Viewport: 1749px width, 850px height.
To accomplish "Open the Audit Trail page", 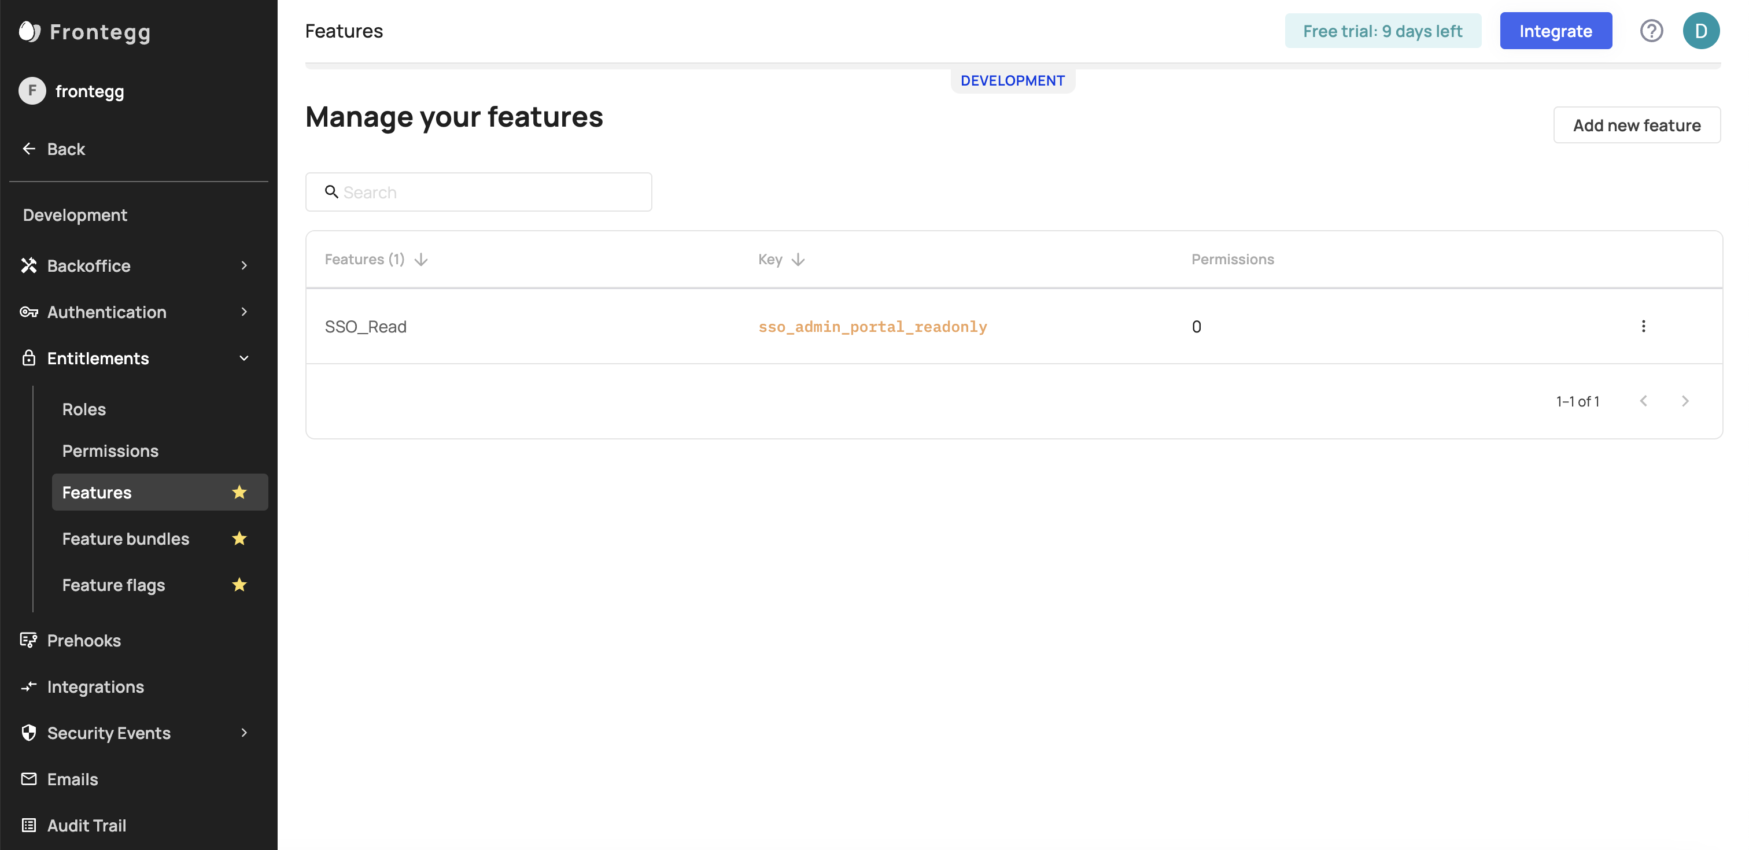I will point(86,825).
